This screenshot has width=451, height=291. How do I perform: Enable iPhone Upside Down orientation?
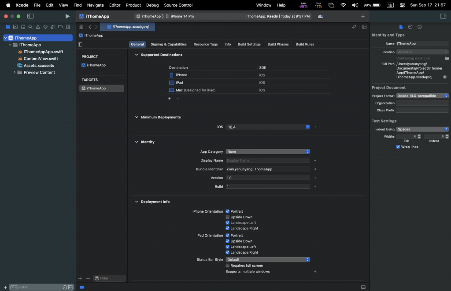[x=228, y=217]
